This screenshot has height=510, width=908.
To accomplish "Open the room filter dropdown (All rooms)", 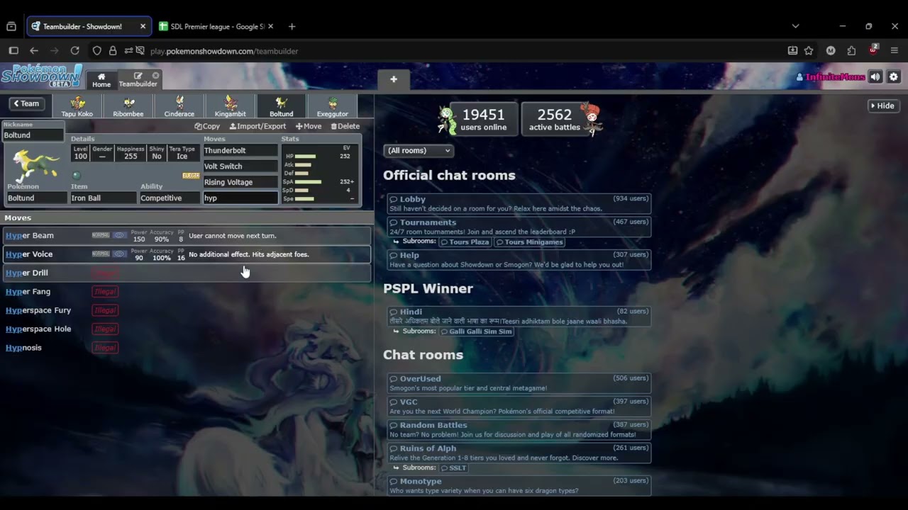I will point(418,150).
